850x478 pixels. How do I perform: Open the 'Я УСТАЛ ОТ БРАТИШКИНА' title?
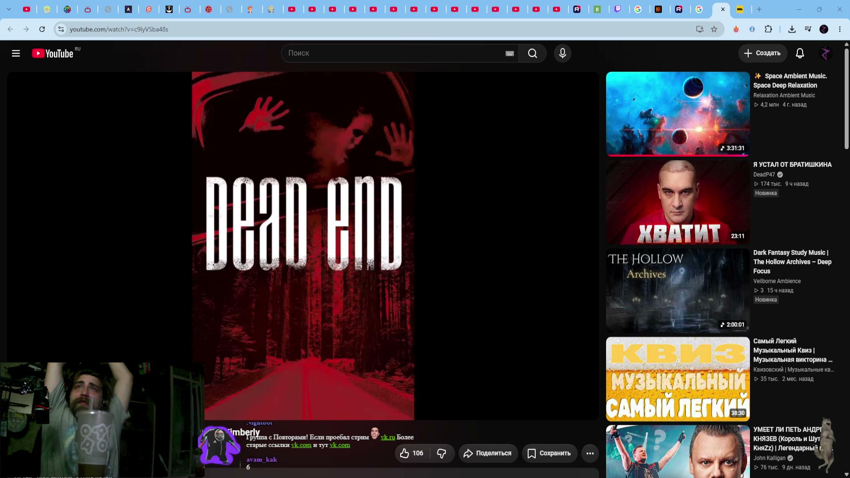(792, 165)
